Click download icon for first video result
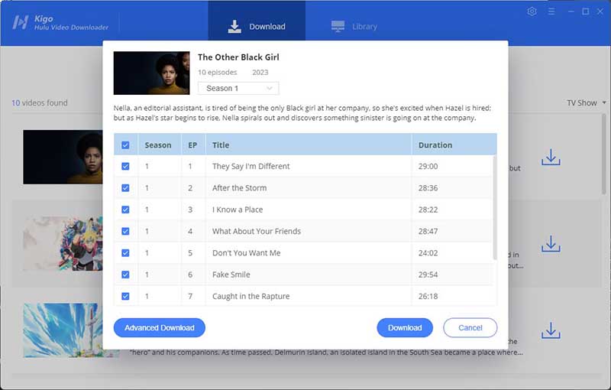This screenshot has width=611, height=390. 551,157
